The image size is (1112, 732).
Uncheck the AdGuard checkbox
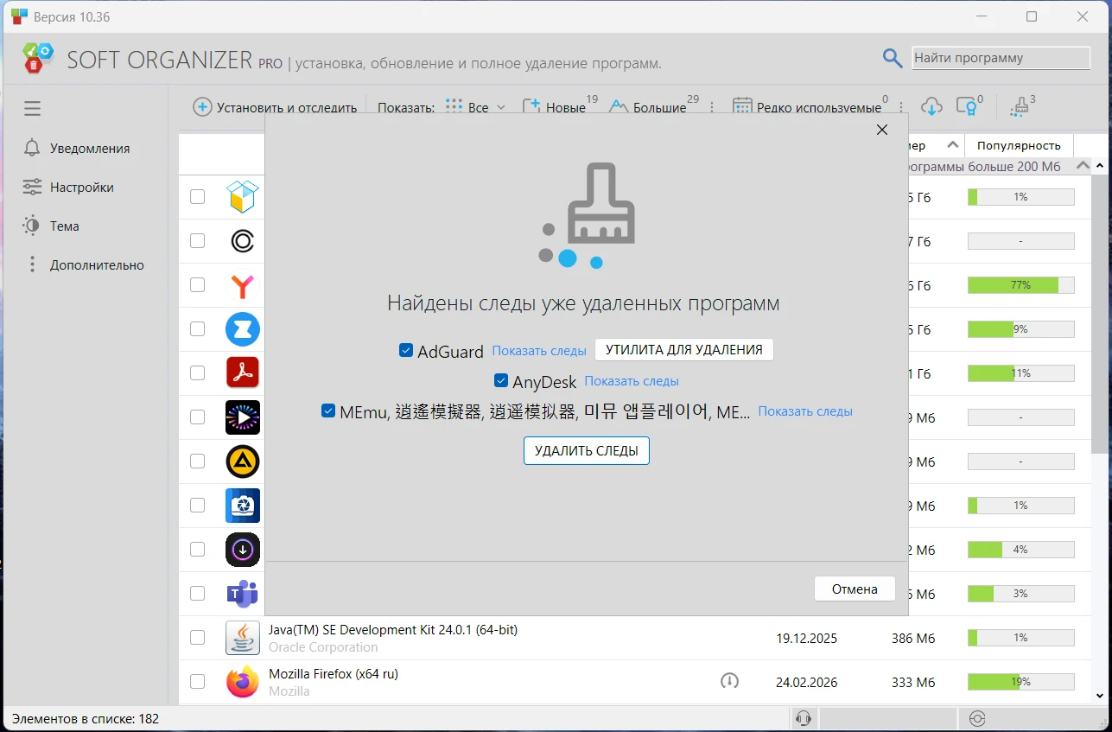click(x=406, y=350)
